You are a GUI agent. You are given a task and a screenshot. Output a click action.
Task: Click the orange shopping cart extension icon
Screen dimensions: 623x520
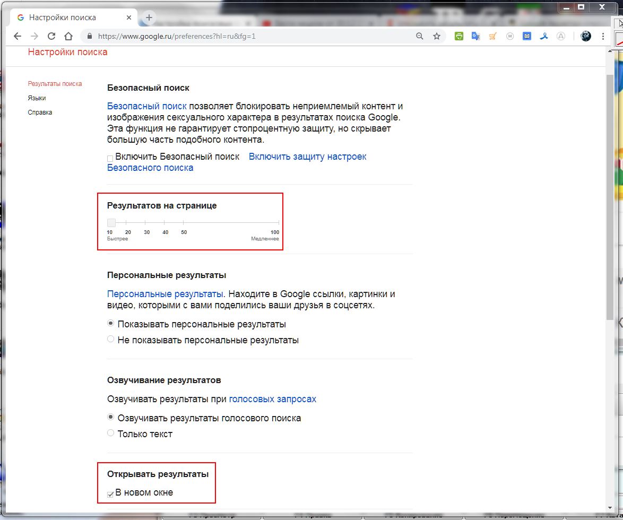pyautogui.click(x=492, y=36)
